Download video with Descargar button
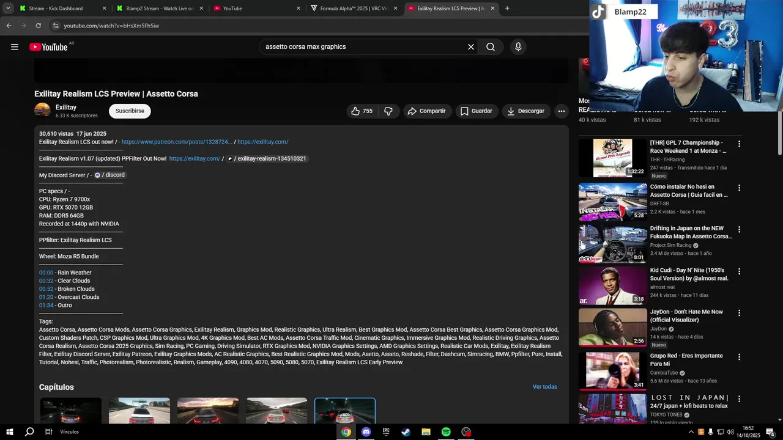This screenshot has height=440, width=783. [525, 111]
